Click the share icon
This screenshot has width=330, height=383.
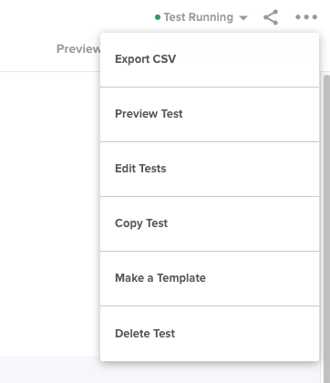[271, 17]
